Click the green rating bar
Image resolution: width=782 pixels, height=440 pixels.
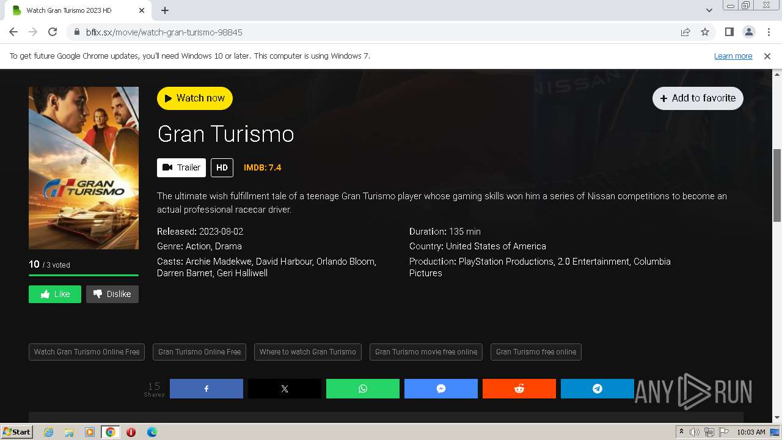point(84,275)
